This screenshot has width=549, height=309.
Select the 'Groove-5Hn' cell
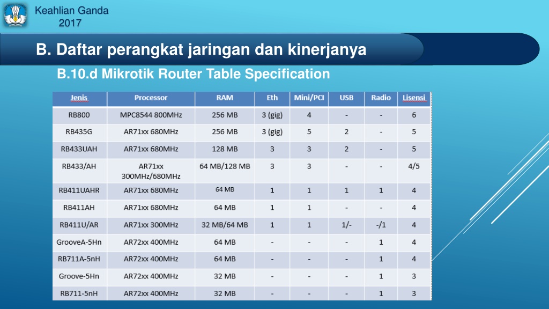point(79,276)
